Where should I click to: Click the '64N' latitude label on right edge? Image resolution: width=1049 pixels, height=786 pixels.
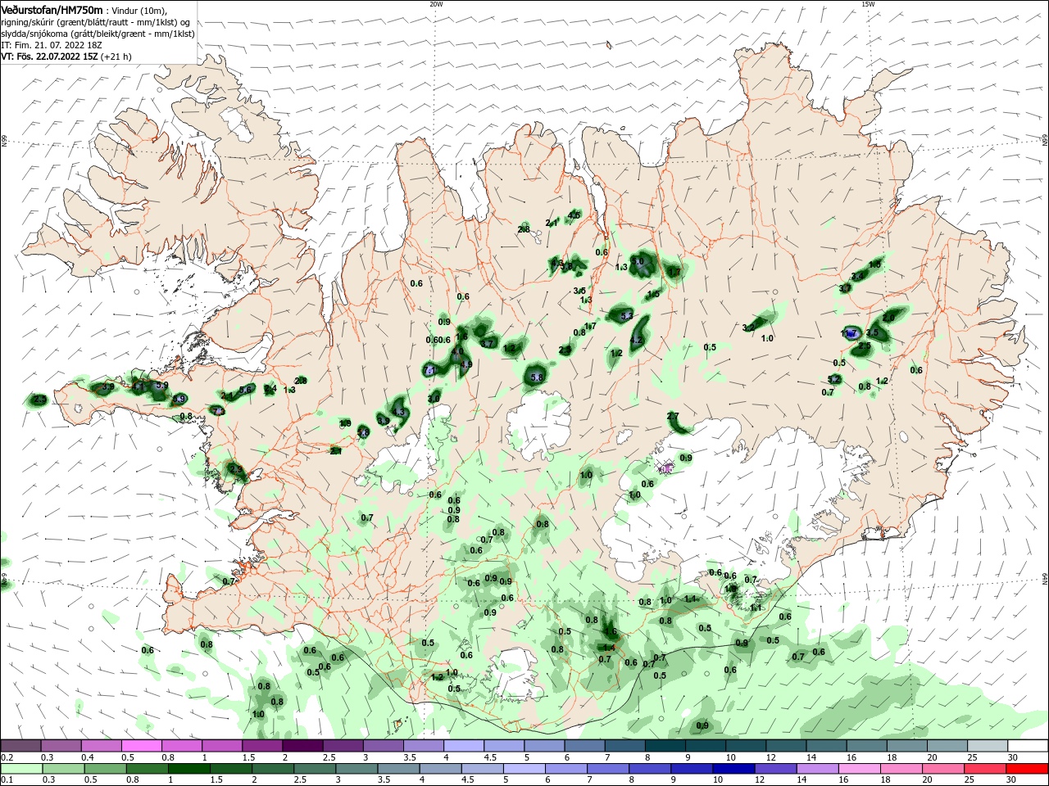click(1044, 579)
